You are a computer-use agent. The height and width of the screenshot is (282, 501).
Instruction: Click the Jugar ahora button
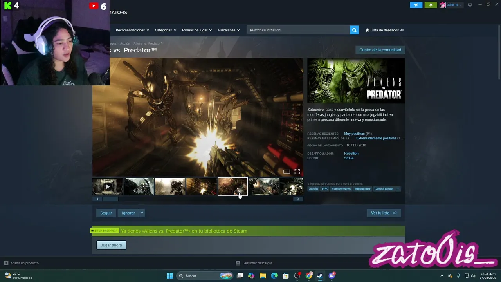(x=111, y=245)
